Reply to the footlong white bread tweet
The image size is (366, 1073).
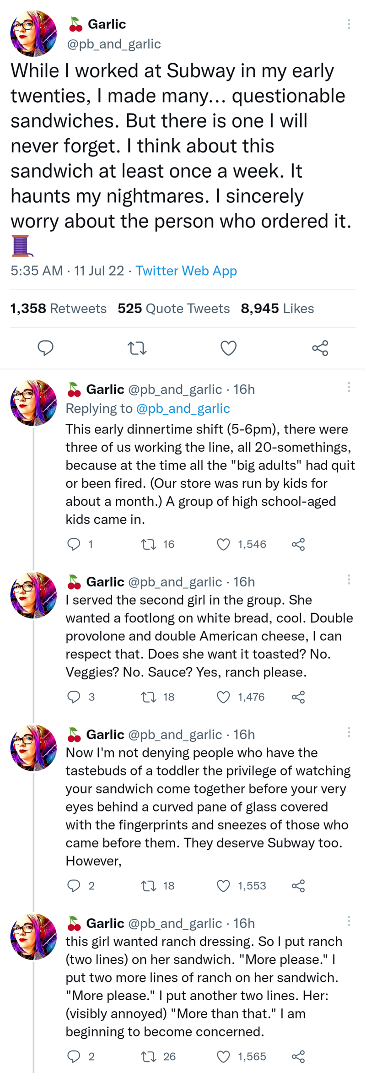click(74, 697)
